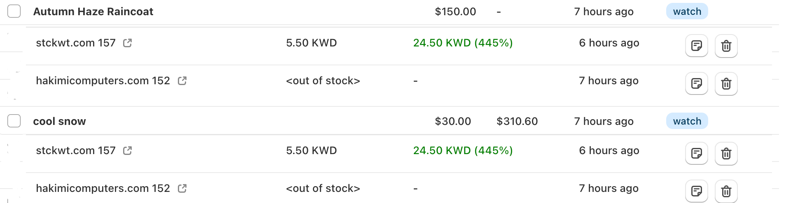Click watch badge for Autumn Haze Raincoat

pyautogui.click(x=687, y=12)
